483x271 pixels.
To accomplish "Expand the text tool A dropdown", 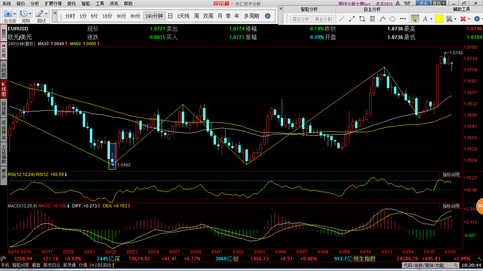I will click(431, 19).
